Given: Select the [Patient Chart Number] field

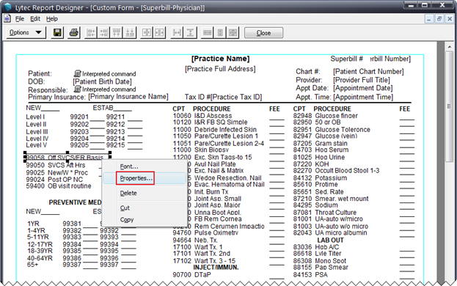Looking at the screenshot, I should click(368, 72).
